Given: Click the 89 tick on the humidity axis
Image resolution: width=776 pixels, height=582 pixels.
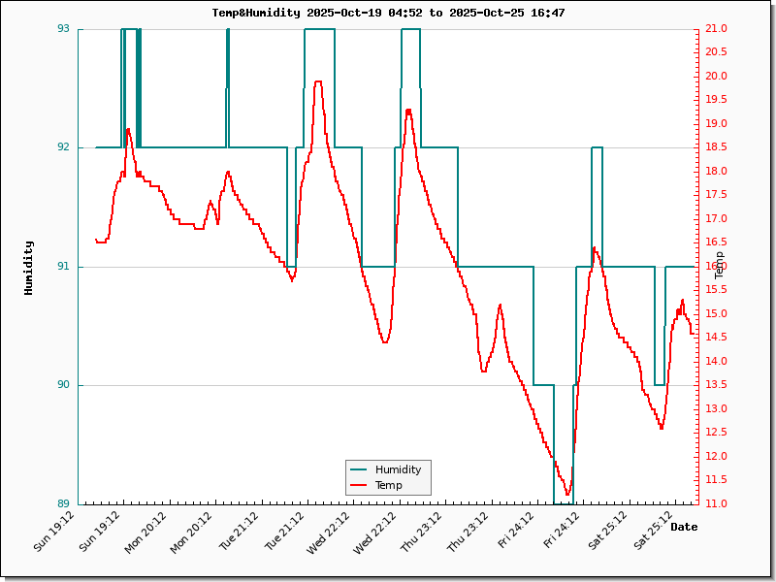Looking at the screenshot, I should (x=63, y=503).
